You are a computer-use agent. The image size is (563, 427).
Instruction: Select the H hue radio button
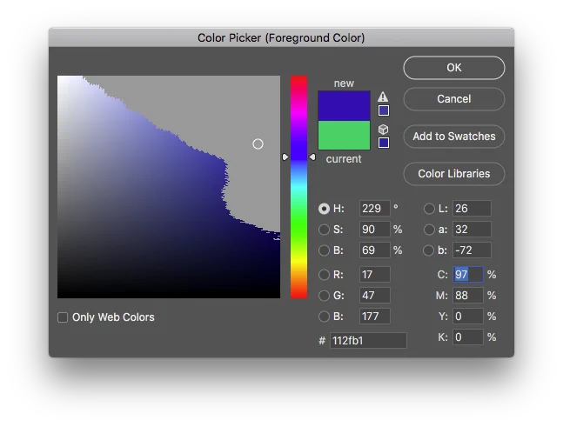pos(324,209)
